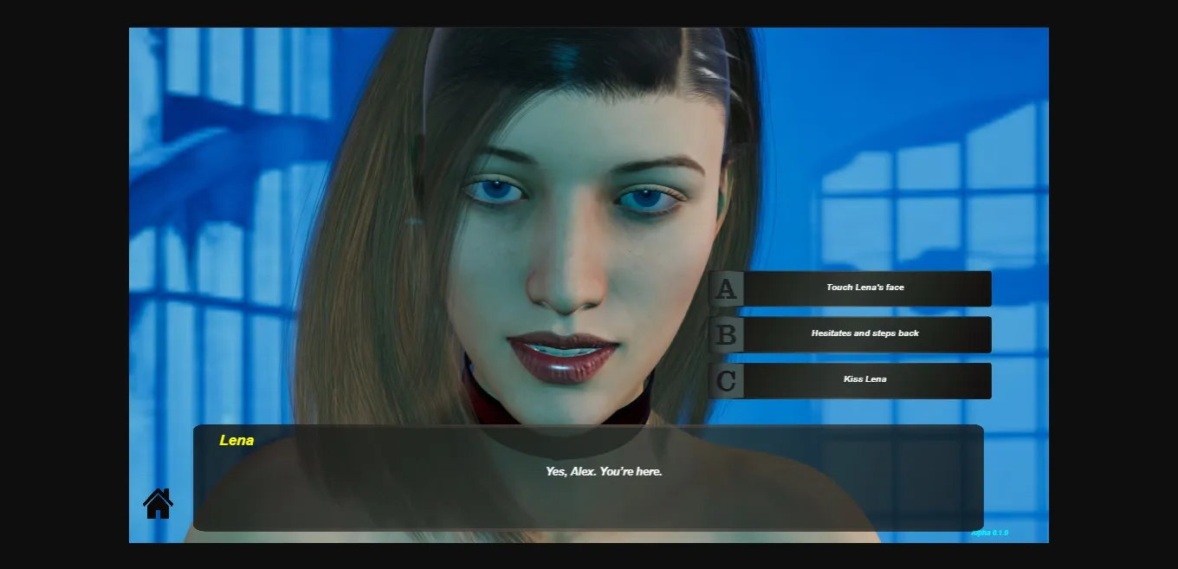Viewport: 1178px width, 569px height.
Task: Click the "Alpha 0.1.0" version label
Action: (x=990, y=533)
